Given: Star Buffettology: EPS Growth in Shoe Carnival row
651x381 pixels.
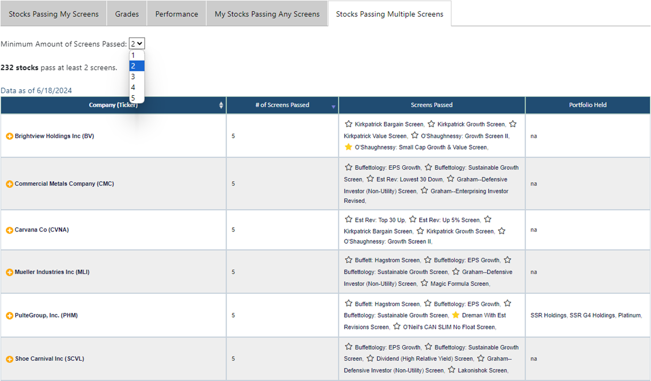Looking at the screenshot, I should tap(348, 347).
